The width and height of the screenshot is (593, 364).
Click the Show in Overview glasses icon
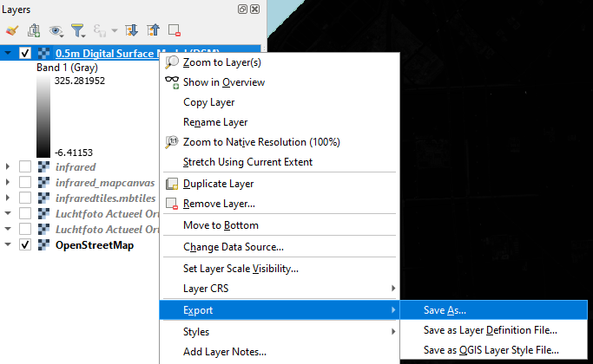click(x=172, y=82)
